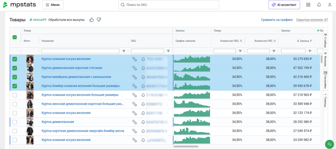Open filter funnel for Комиссия FBO column
This screenshot has width=336, height=149.
(240, 51)
